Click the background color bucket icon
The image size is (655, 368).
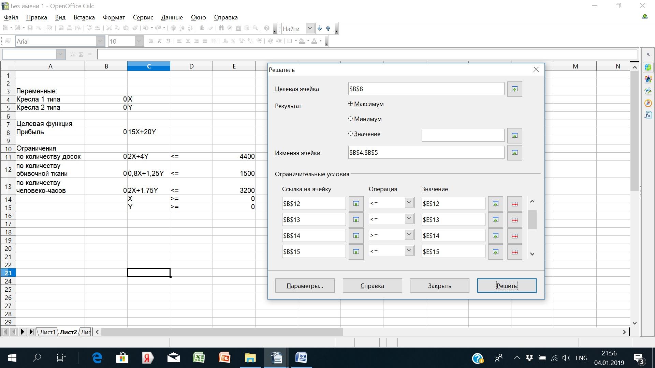click(302, 41)
